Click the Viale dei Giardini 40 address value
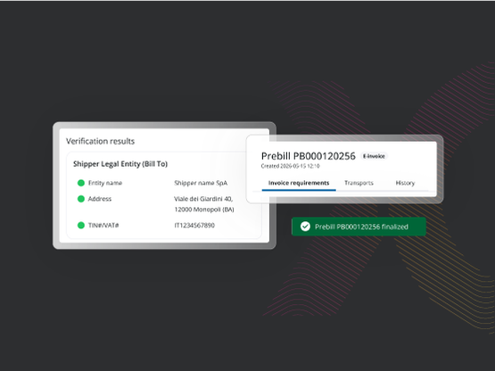The width and height of the screenshot is (495, 371). click(203, 199)
